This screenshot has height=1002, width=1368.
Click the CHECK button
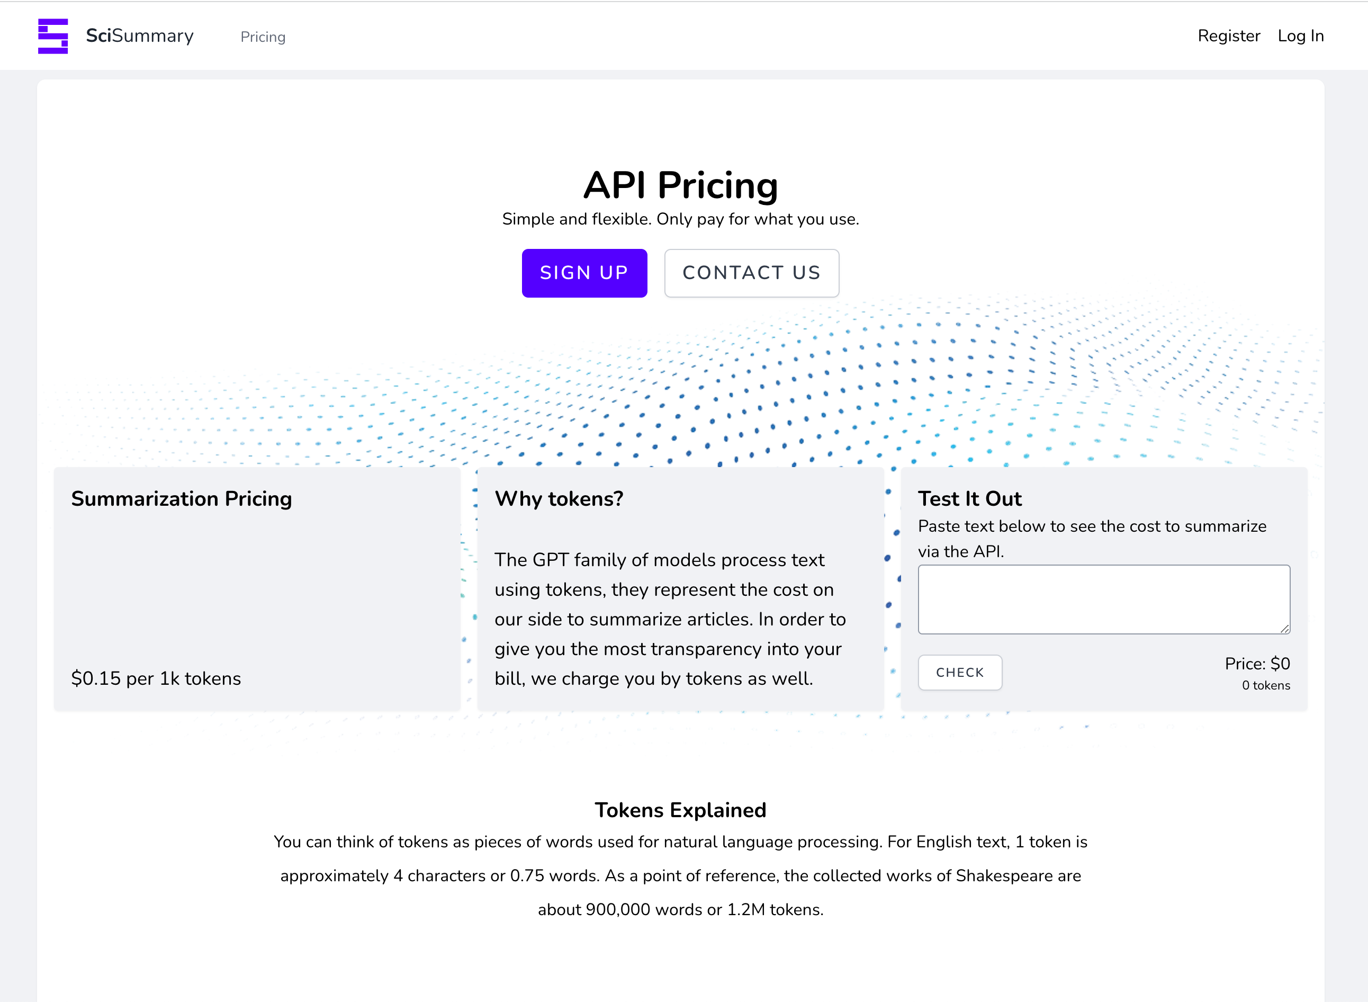(x=959, y=672)
